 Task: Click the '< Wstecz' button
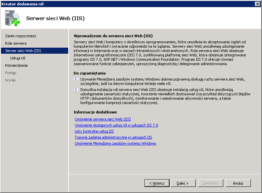tap(157, 183)
